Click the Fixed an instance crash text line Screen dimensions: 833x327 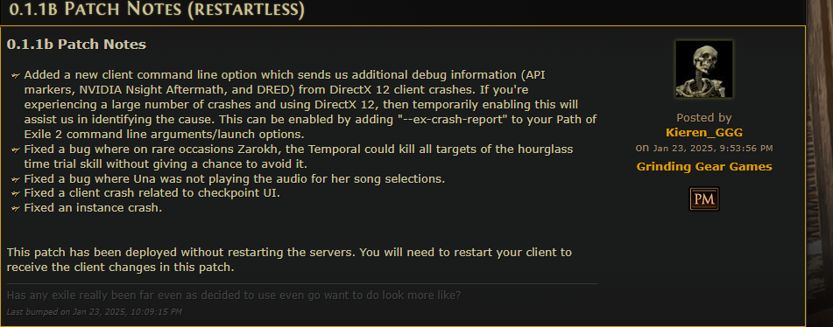(93, 208)
